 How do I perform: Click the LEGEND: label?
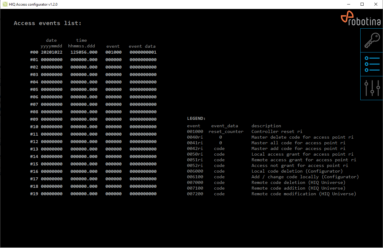(196, 118)
